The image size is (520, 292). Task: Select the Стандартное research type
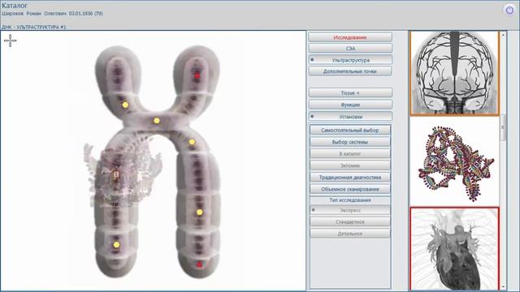coord(350,221)
